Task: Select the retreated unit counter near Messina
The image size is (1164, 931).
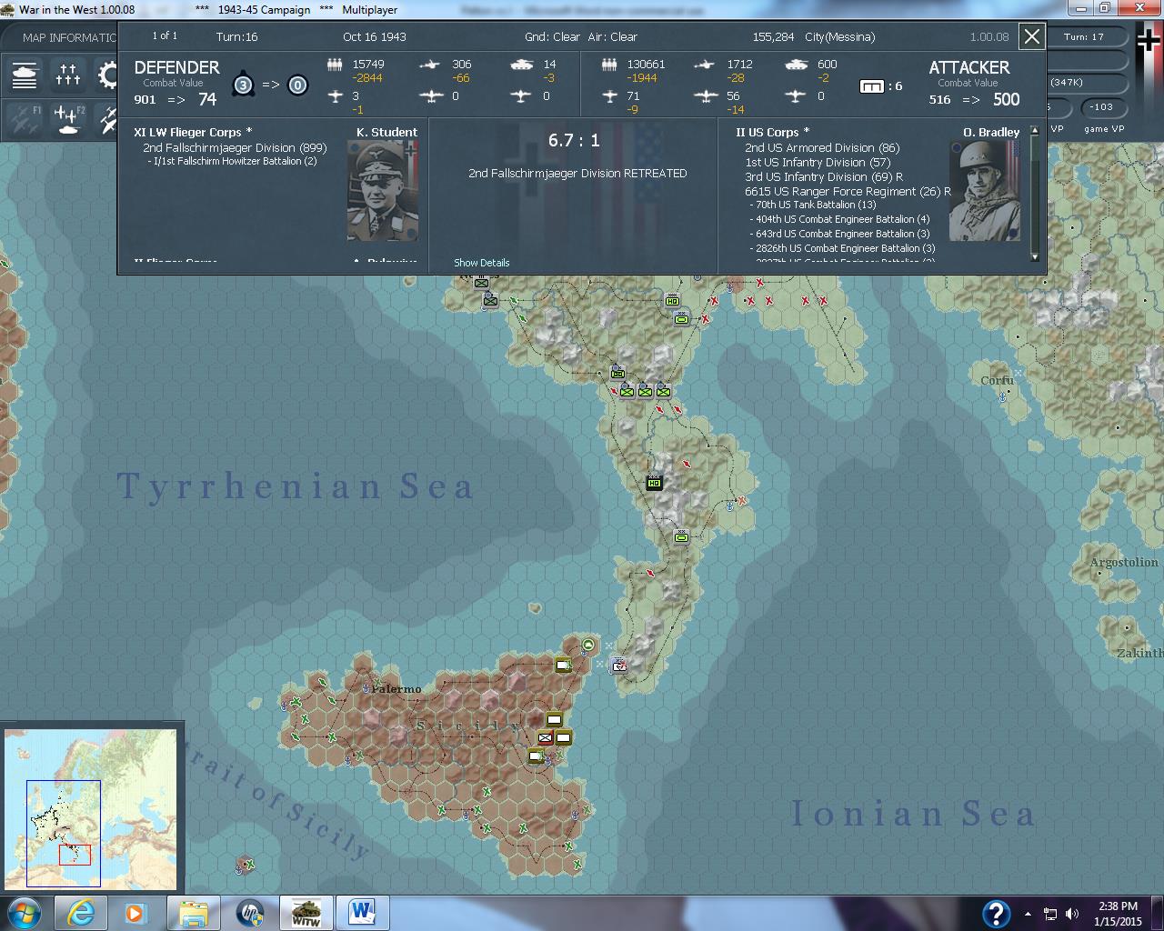Action: pyautogui.click(x=619, y=666)
